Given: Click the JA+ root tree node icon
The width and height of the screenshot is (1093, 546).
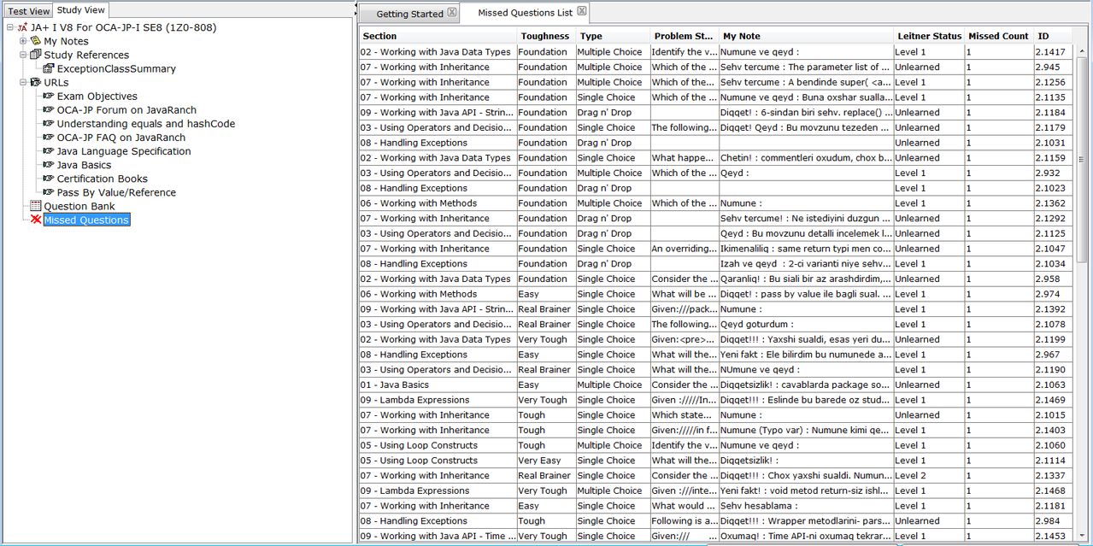Looking at the screenshot, I should point(21,27).
